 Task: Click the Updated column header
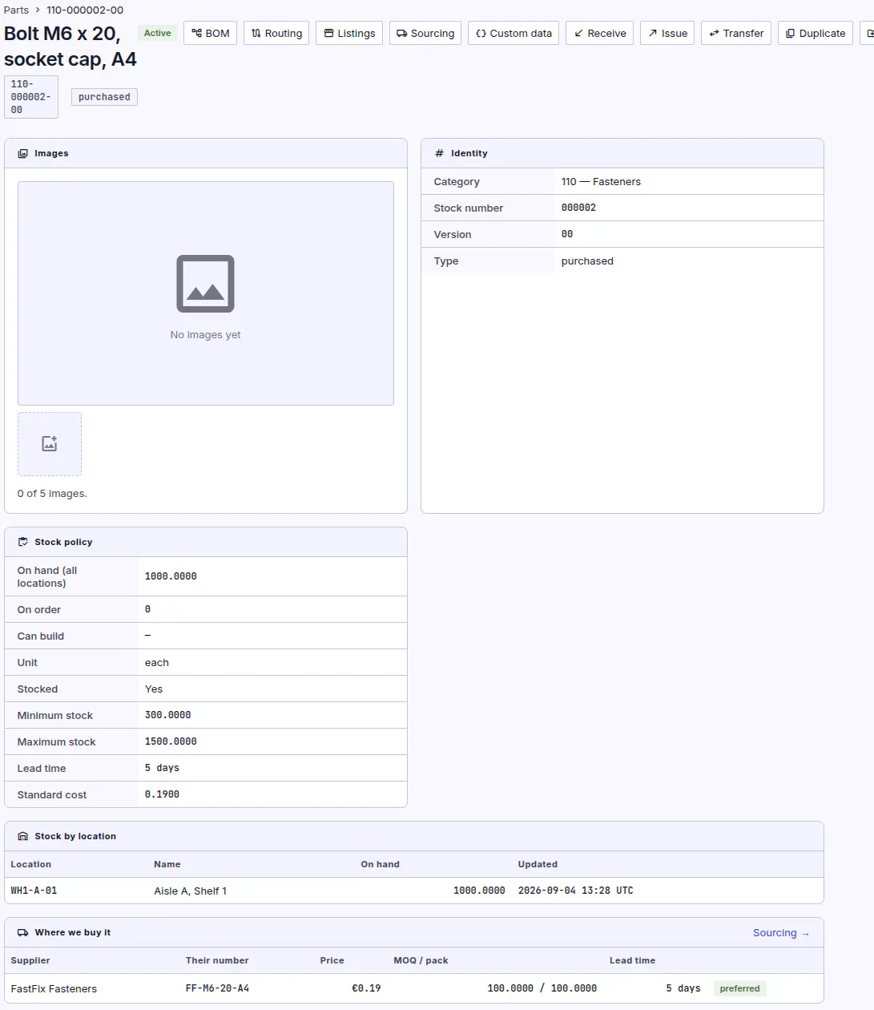point(538,864)
